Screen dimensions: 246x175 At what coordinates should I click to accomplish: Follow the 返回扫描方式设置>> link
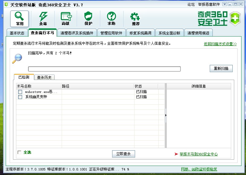[220, 44]
